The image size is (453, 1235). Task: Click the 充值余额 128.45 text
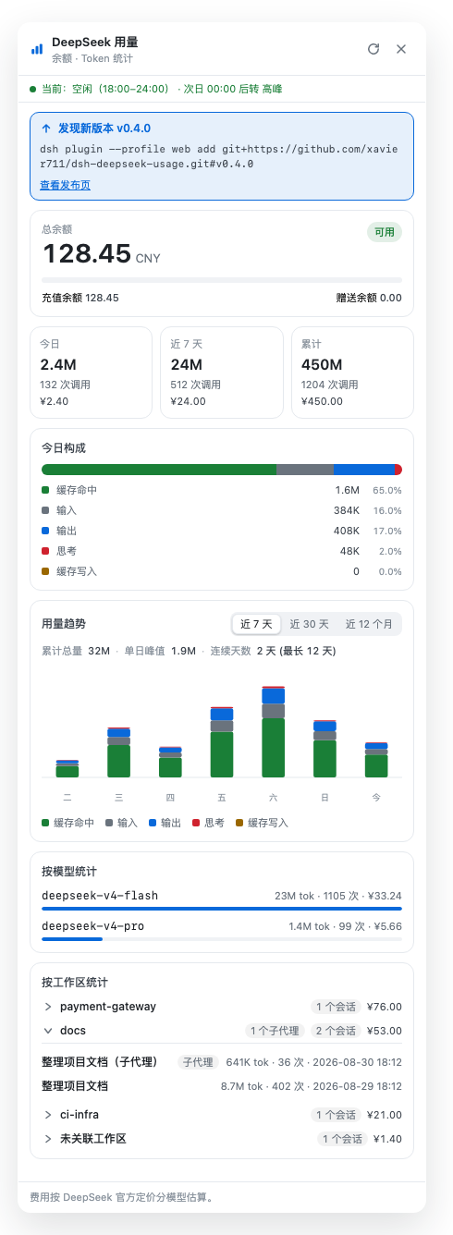tap(80, 298)
